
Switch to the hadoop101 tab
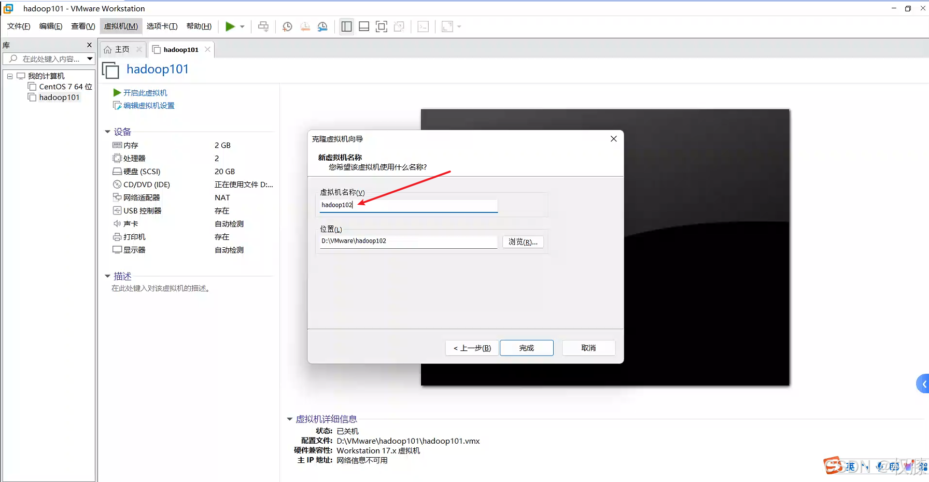[x=176, y=49]
